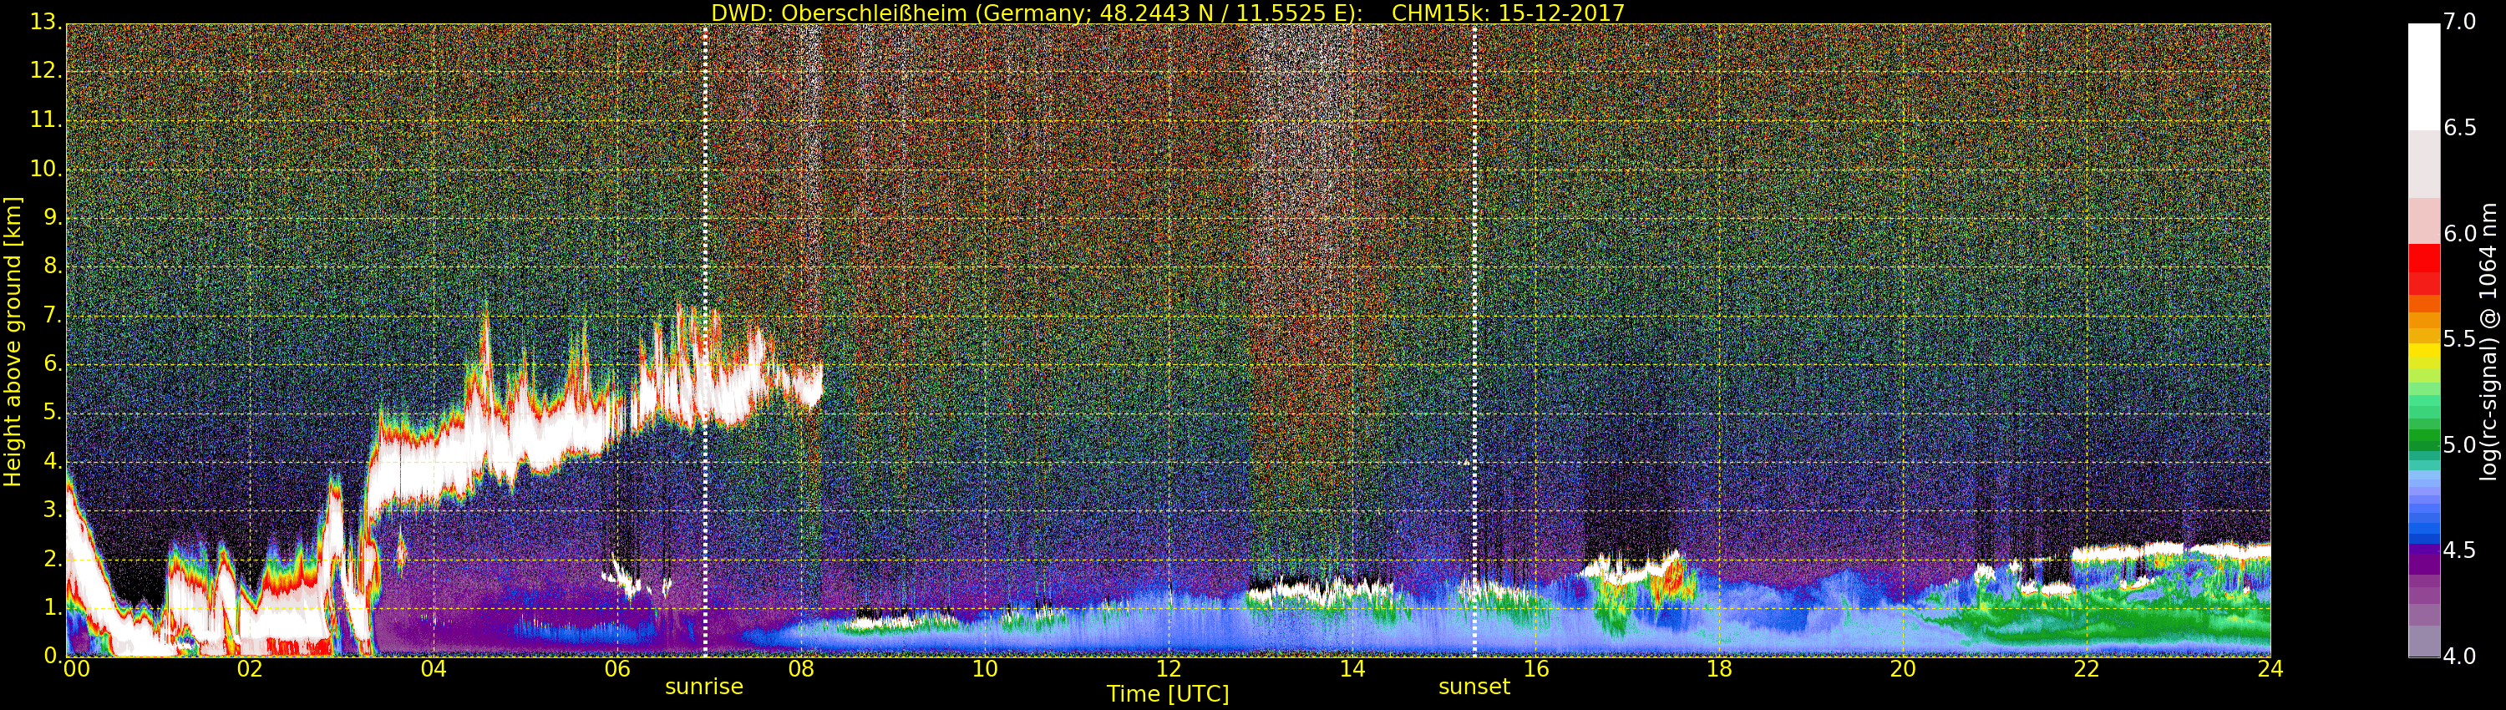The height and width of the screenshot is (710, 2506).
Task: Click the y-axis tick label '3.'
Action: tap(53, 510)
